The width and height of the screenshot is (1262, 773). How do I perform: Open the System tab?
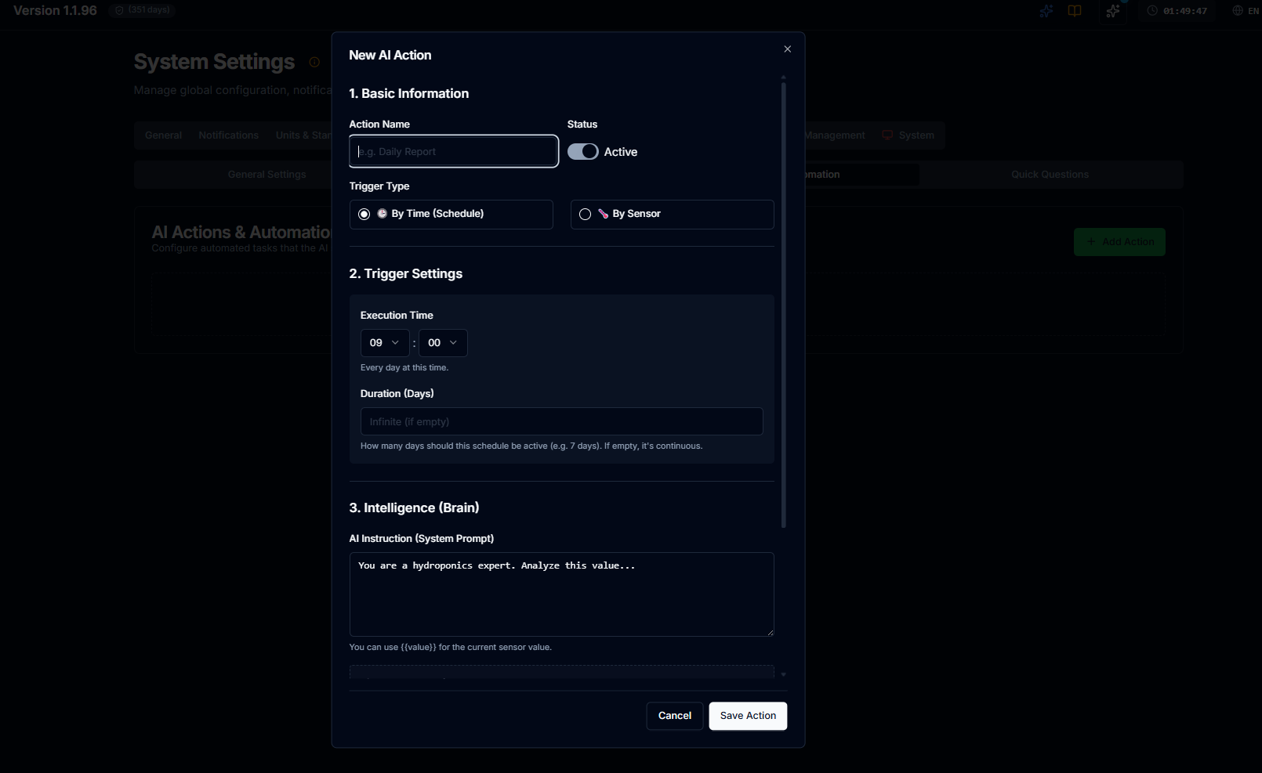click(908, 135)
